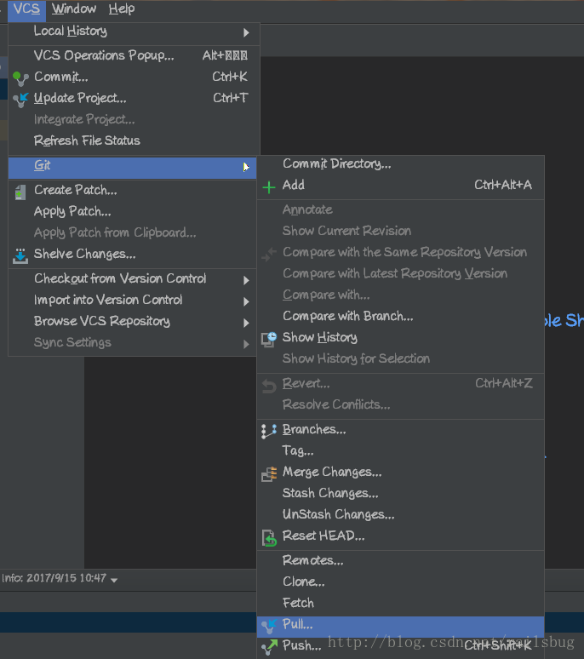Choose Add in the Git submenu
The height and width of the screenshot is (659, 584).
401,185
